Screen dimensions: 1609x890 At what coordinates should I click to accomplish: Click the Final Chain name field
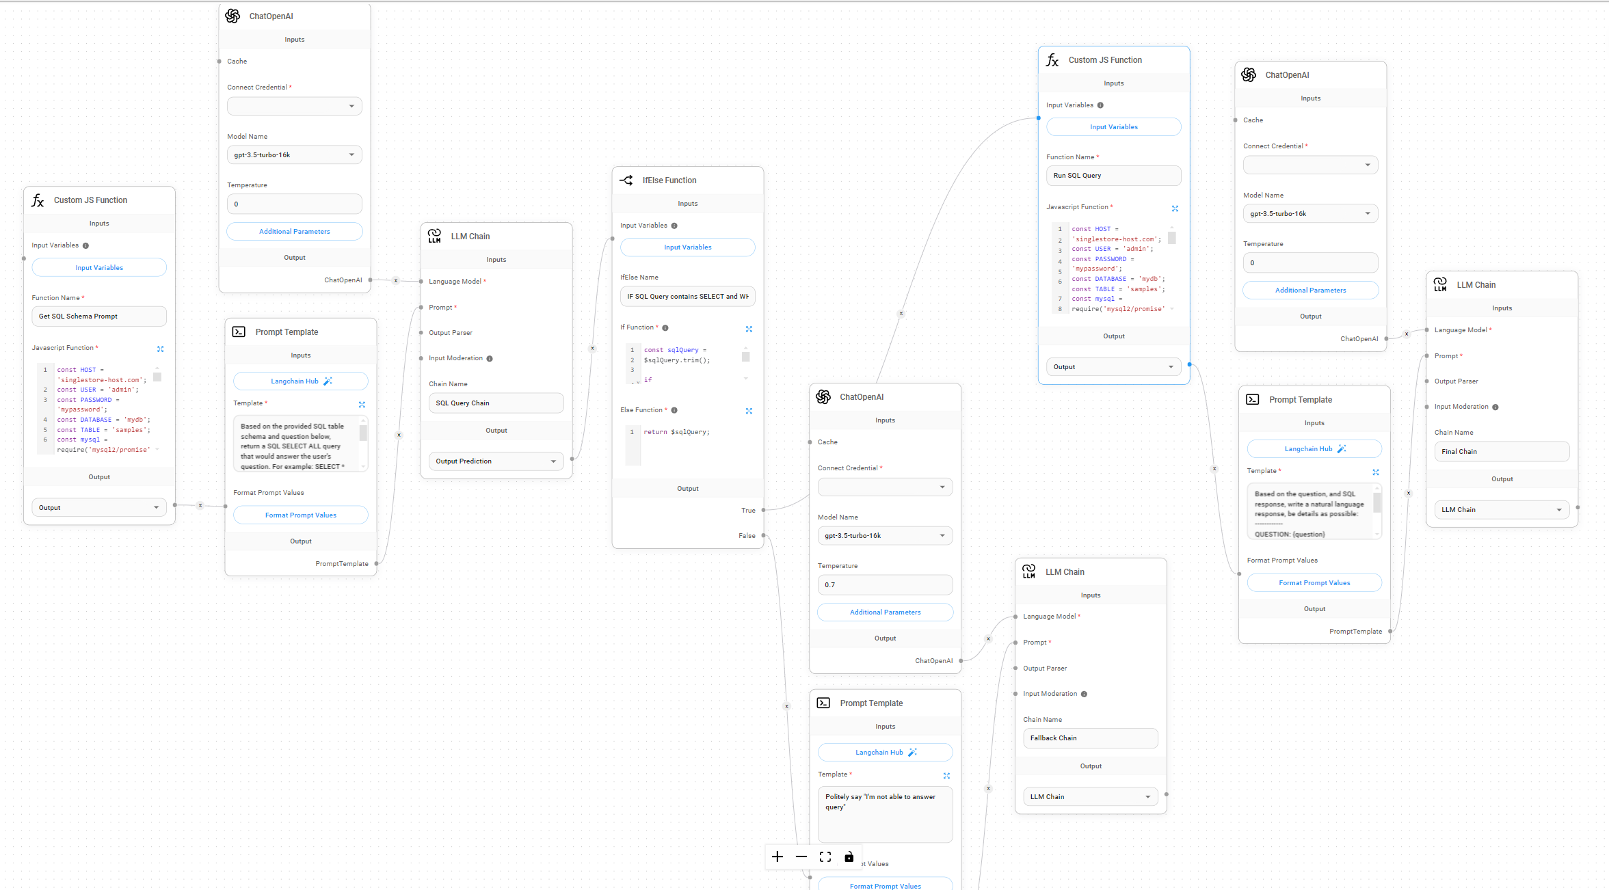[1501, 452]
